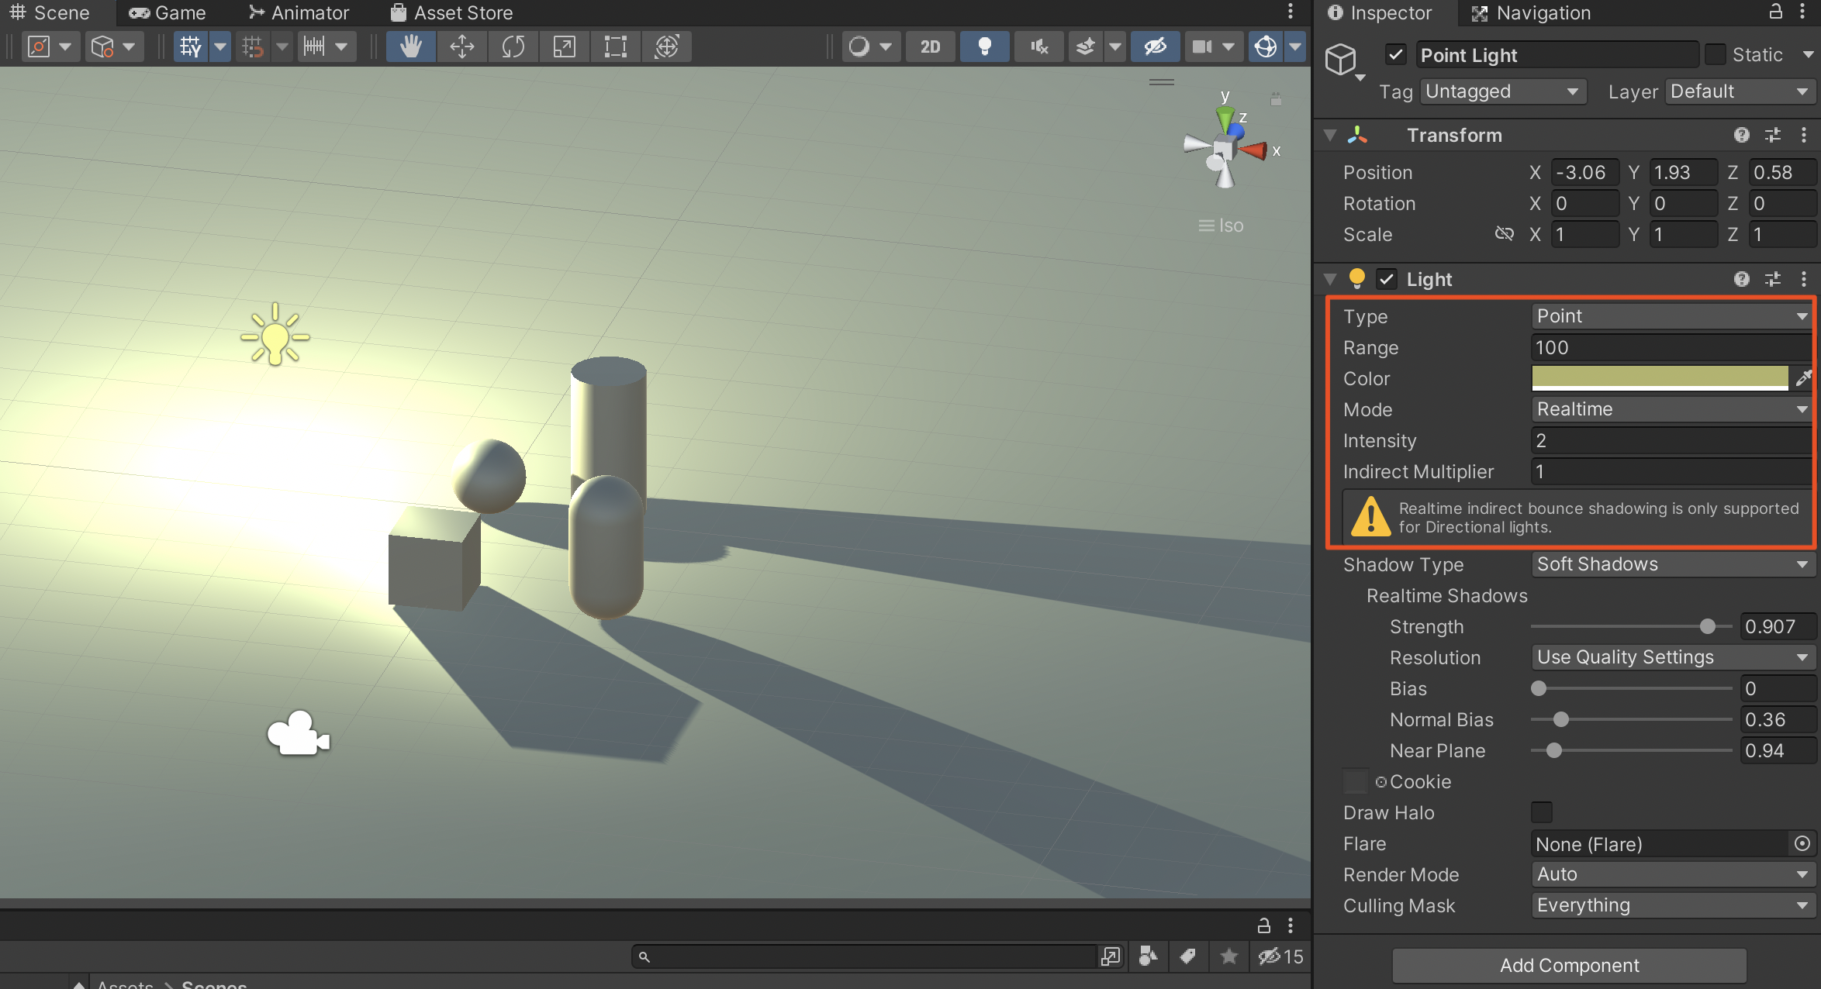Select the Move tool
This screenshot has width=1821, height=989.
tap(461, 47)
